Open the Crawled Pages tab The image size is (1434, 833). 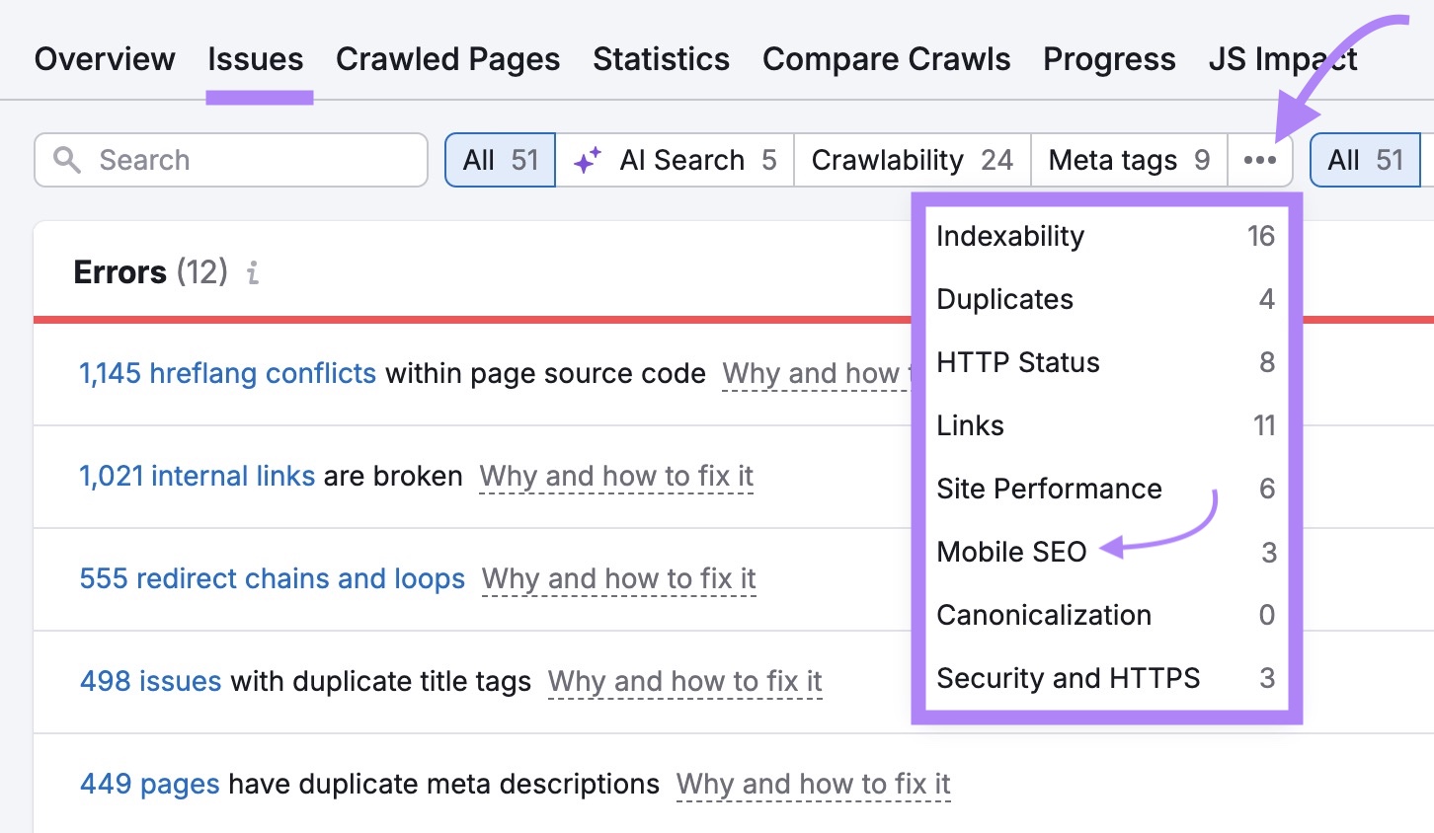(x=447, y=59)
